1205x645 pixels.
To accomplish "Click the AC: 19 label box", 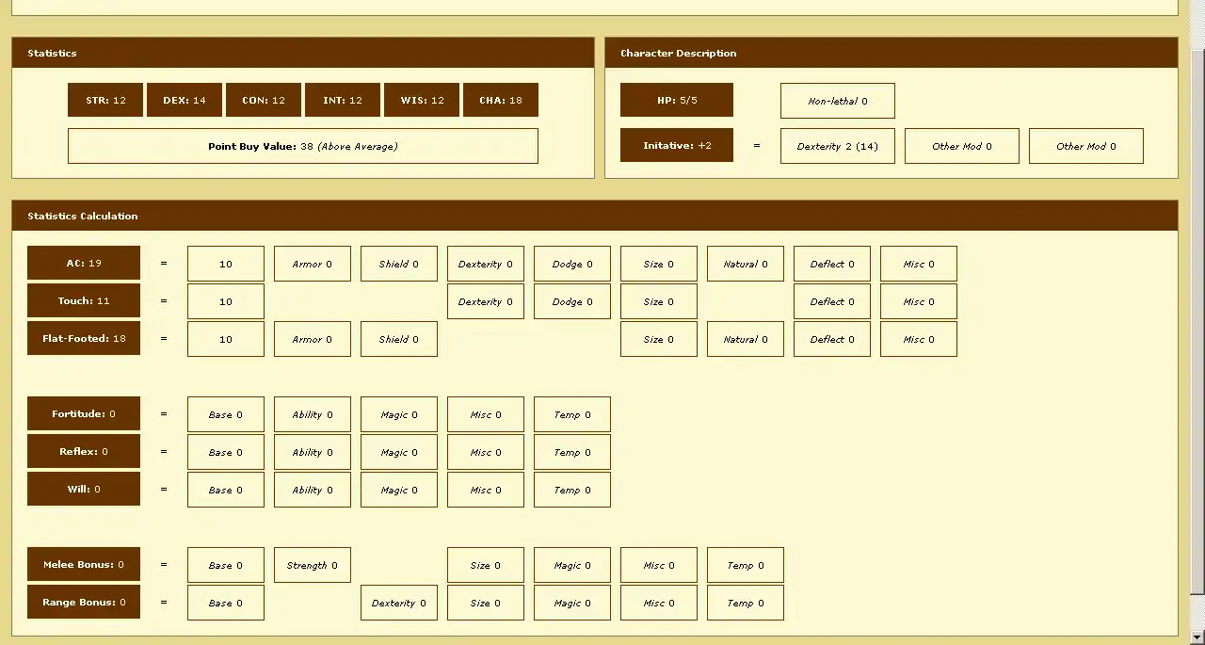I will click(84, 263).
